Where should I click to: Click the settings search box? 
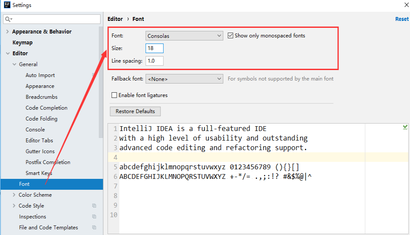(x=52, y=19)
